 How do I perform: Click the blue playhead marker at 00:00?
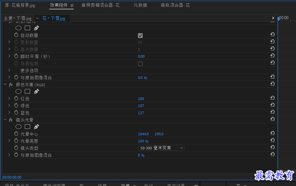click(x=279, y=19)
